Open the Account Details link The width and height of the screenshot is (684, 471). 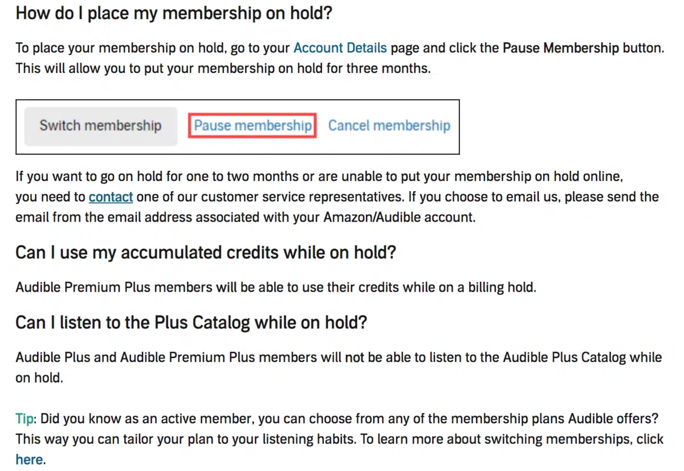(340, 48)
